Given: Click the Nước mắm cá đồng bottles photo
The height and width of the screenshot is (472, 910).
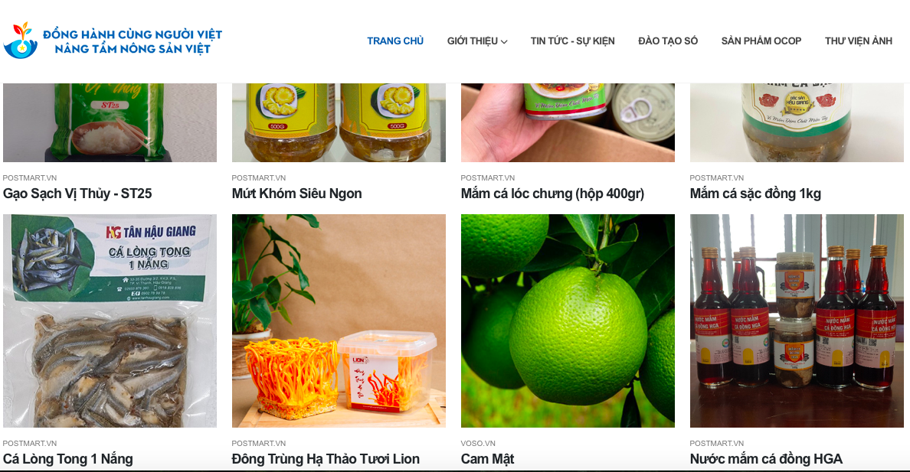Looking at the screenshot, I should (797, 321).
